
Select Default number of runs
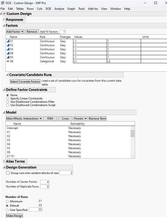click(x=7, y=206)
